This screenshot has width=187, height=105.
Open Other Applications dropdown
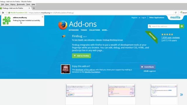click(157, 17)
